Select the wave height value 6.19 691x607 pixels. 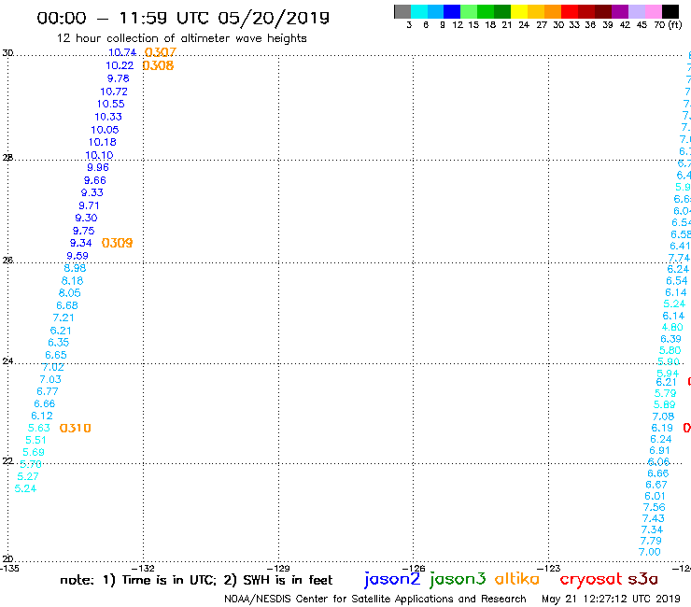[x=662, y=428]
